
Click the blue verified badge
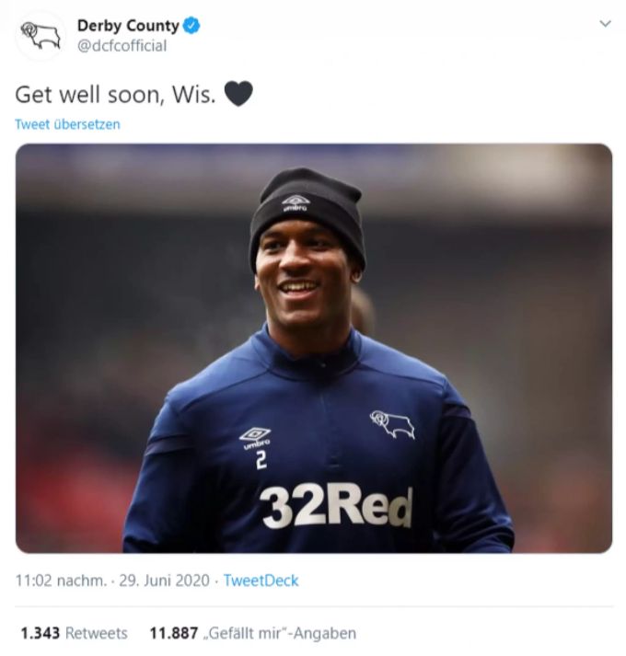(x=192, y=26)
